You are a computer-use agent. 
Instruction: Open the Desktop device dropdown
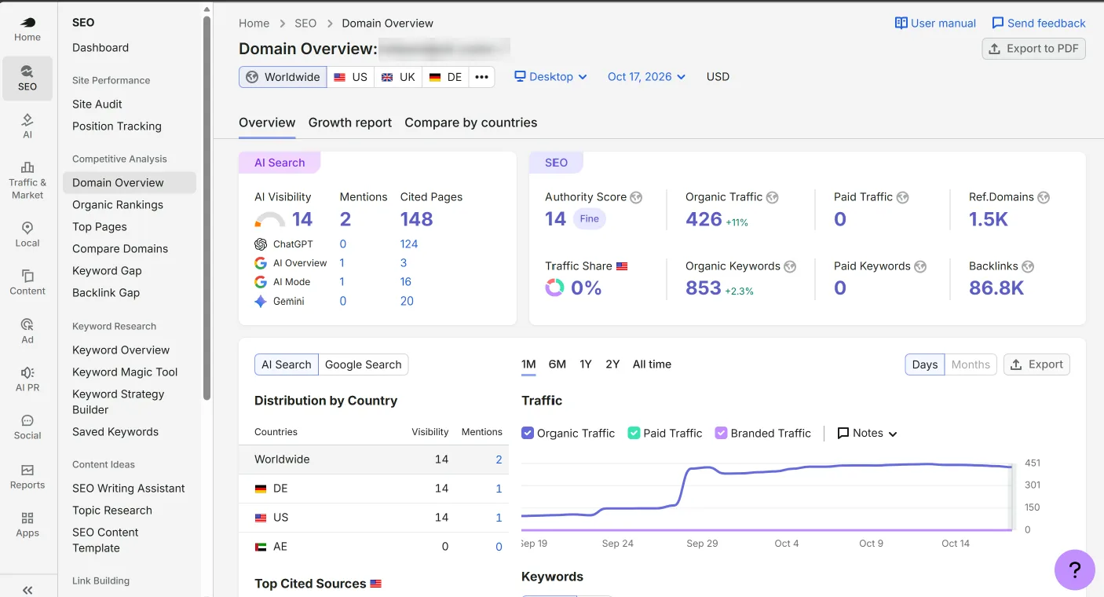[550, 77]
